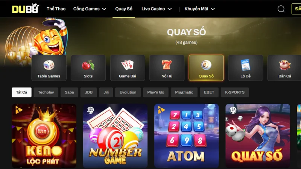
Task: Click the DU88 logo
Action: tap(26, 8)
